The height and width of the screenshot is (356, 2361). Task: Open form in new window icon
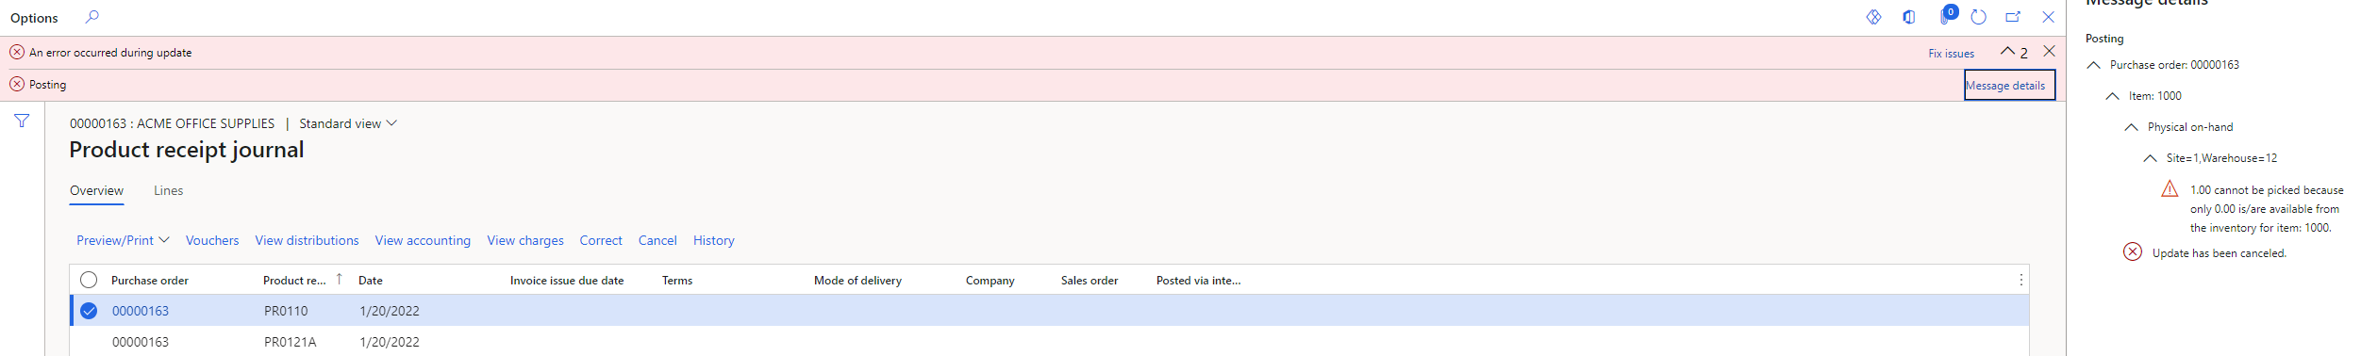[2013, 17]
